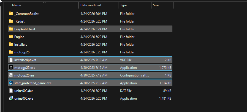Click the File folder type of Engine
The width and height of the screenshot is (247, 112).
(x=127, y=37)
